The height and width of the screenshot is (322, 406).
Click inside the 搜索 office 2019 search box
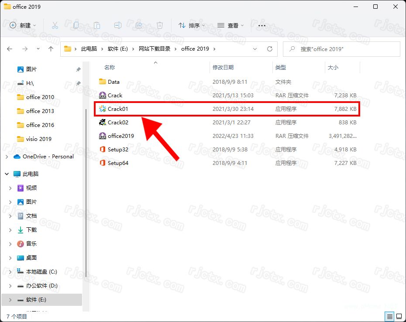tap(341, 49)
